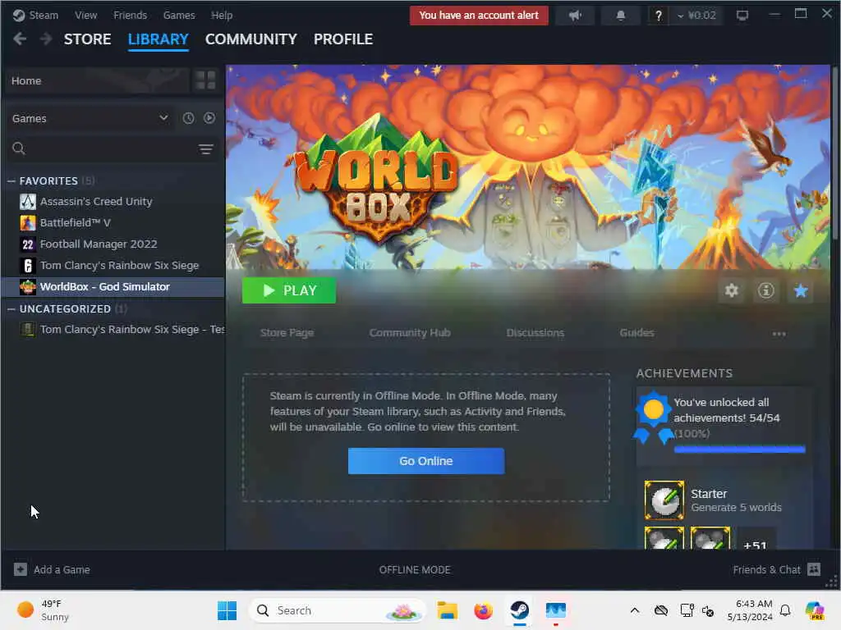Viewport: 841px width, 630px height.
Task: Open the Steam menu
Action: (44, 15)
